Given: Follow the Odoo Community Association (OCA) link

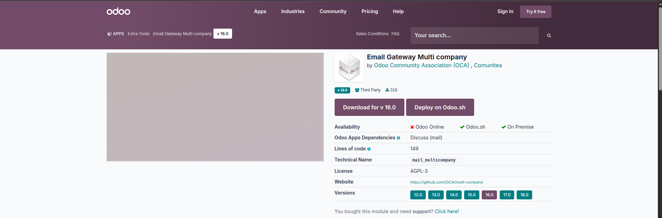Looking at the screenshot, I should (421, 65).
